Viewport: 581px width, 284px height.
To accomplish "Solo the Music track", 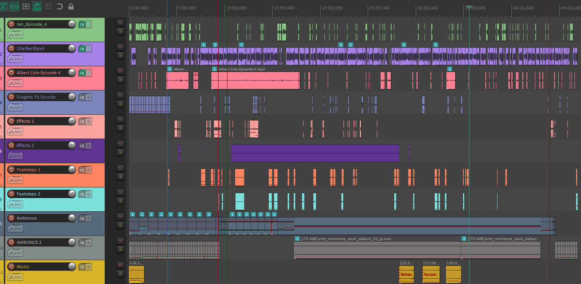I will 120,273.
